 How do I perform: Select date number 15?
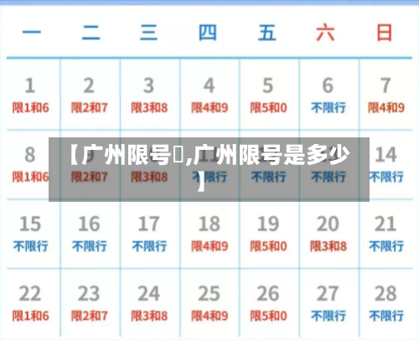coord(30,224)
